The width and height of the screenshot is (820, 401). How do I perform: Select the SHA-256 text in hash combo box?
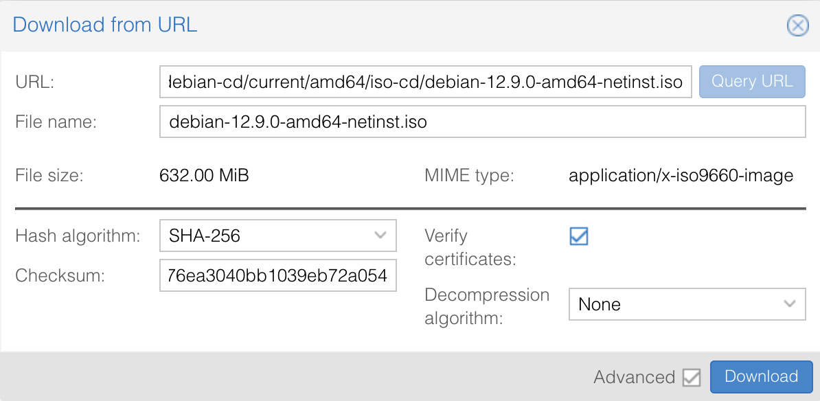(205, 236)
